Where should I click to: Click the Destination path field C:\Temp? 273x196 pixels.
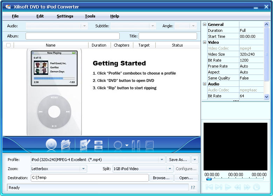(90, 178)
